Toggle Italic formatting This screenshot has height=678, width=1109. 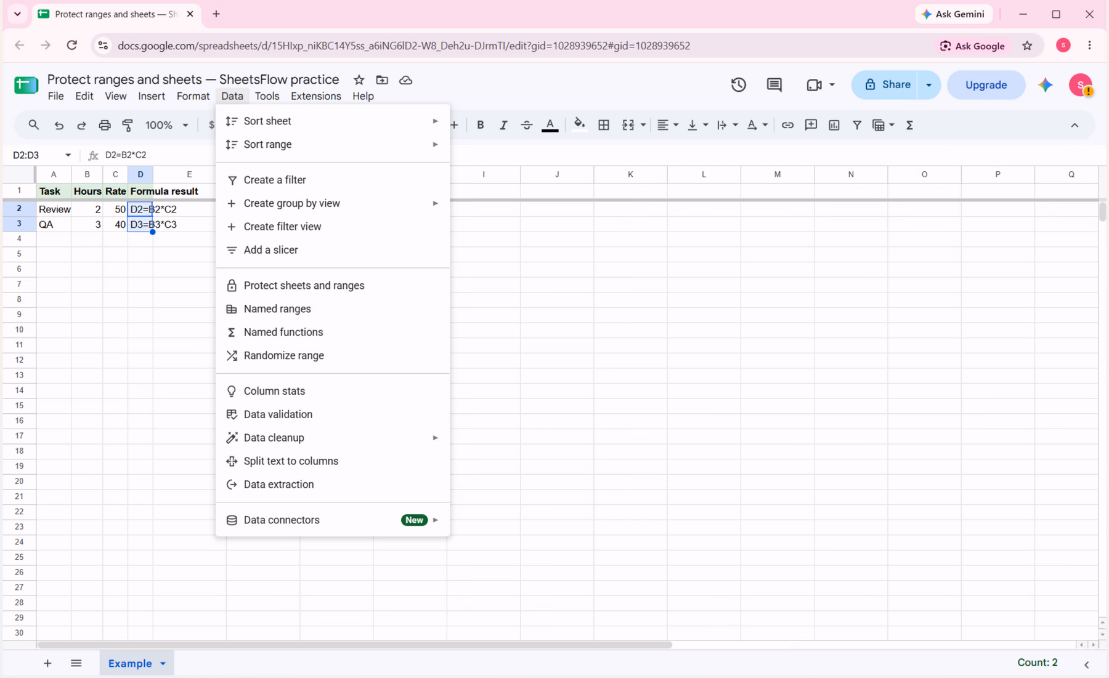click(503, 125)
